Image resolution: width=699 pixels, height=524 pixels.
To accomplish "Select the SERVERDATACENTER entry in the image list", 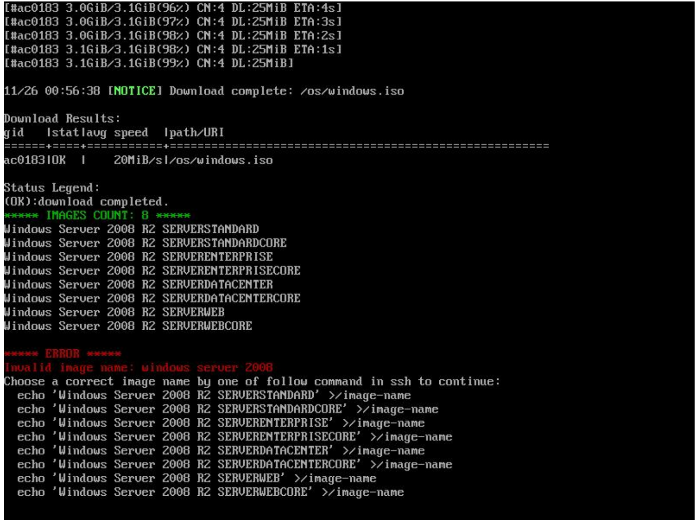I will pos(139,284).
